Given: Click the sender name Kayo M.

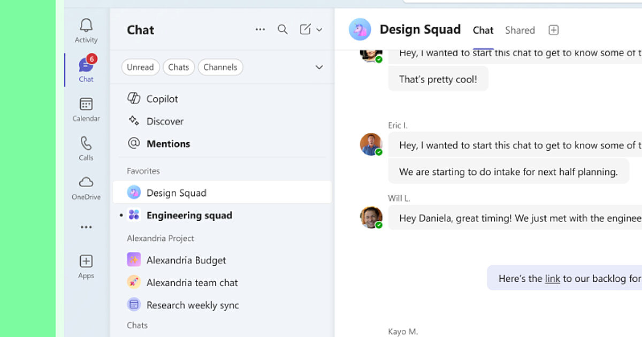Looking at the screenshot, I should coord(403,332).
